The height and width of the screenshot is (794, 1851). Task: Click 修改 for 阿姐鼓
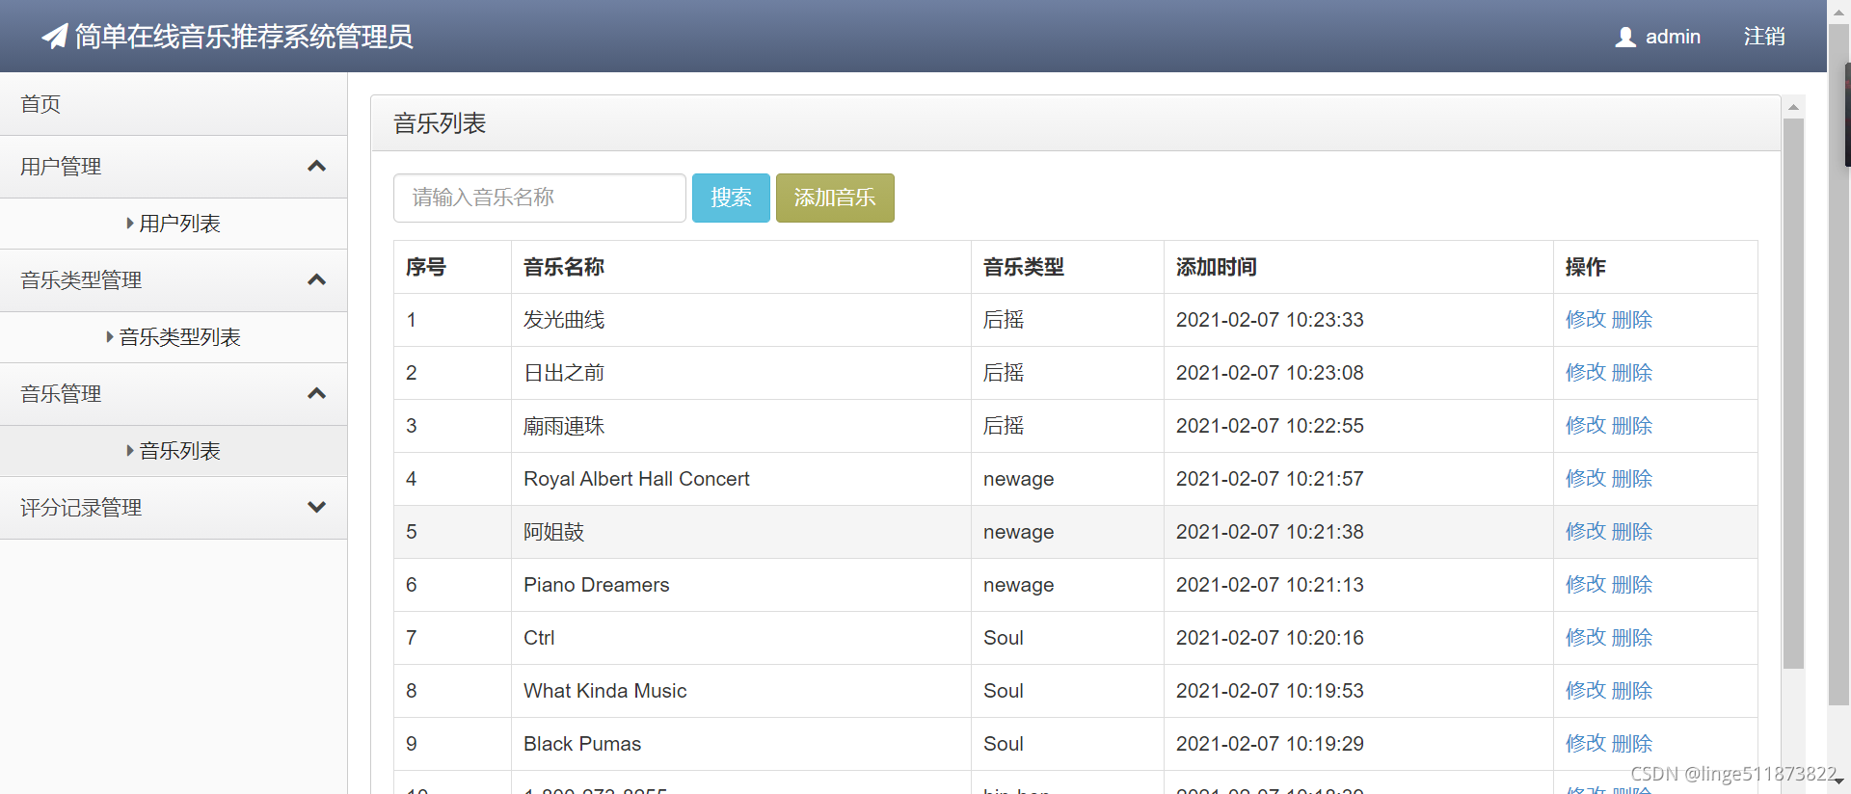(x=1586, y=532)
